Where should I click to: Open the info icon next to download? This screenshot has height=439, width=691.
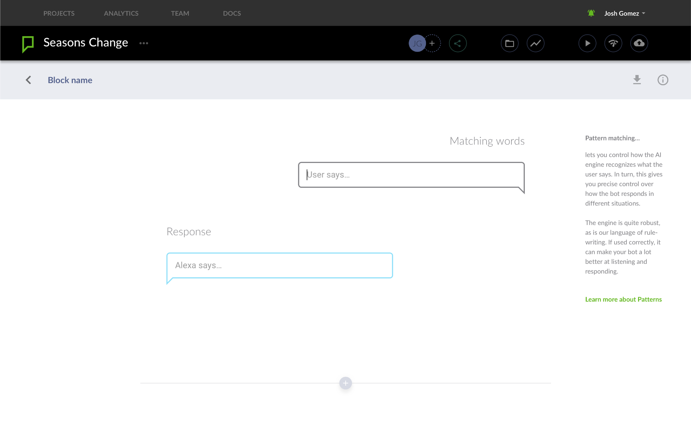663,80
